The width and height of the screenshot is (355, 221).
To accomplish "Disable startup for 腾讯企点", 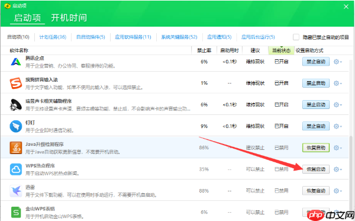I will [x=316, y=62].
